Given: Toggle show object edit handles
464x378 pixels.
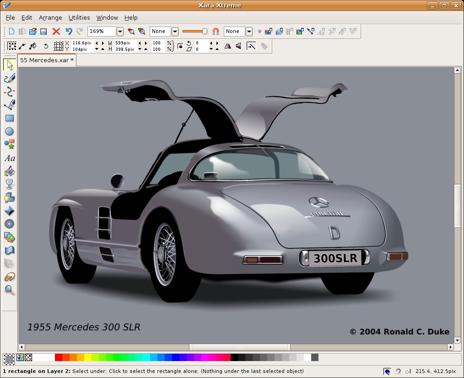Looking at the screenshot, I should (22, 46).
